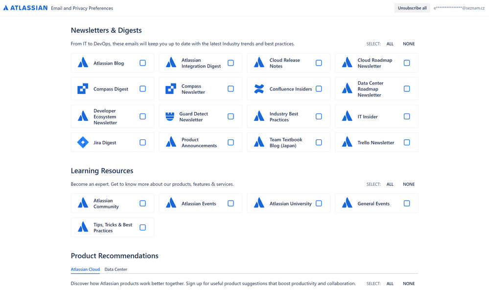489x290 pixels.
Task: Click the Guard Detect Newsletter shield icon
Action: click(x=170, y=116)
